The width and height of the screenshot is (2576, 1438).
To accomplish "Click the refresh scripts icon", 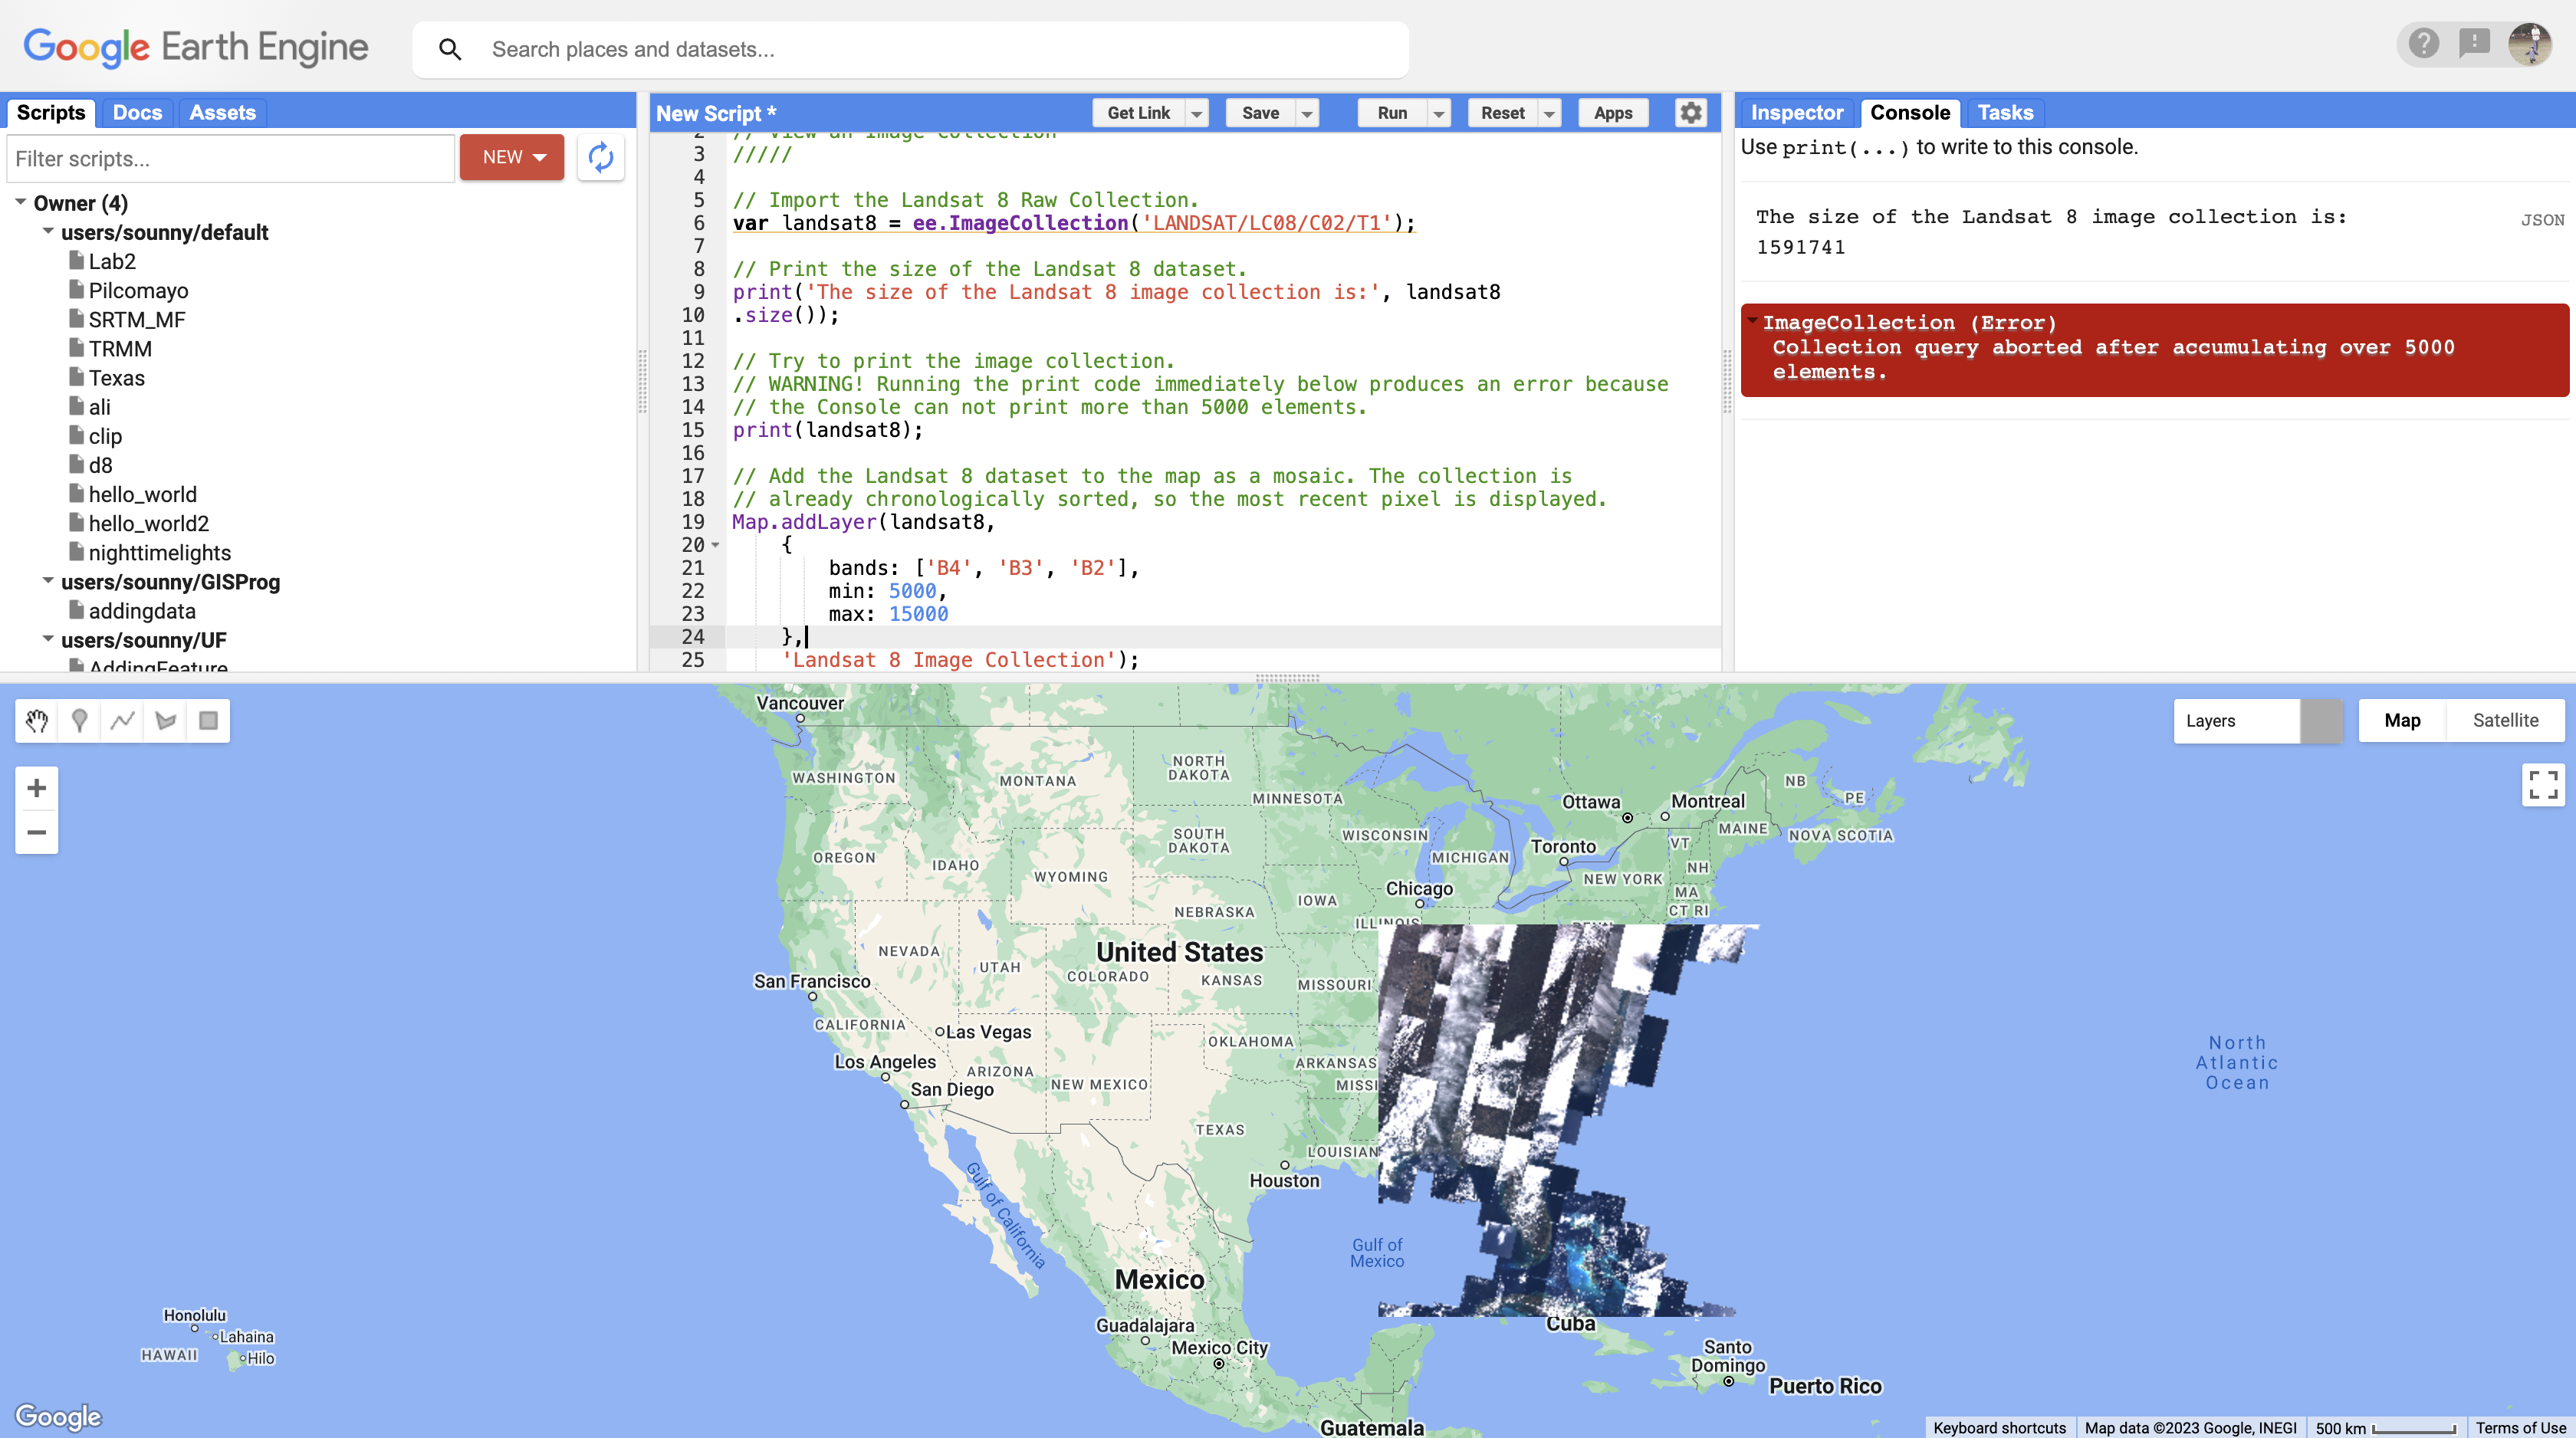I will point(600,157).
